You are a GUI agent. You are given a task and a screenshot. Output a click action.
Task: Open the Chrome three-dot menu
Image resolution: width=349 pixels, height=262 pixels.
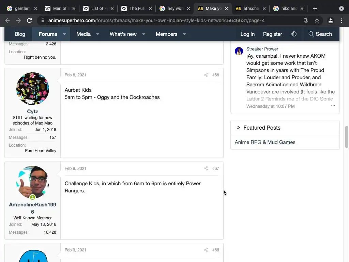coord(342,20)
